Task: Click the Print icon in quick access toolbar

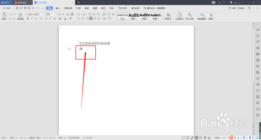Action: (x=25, y=8)
